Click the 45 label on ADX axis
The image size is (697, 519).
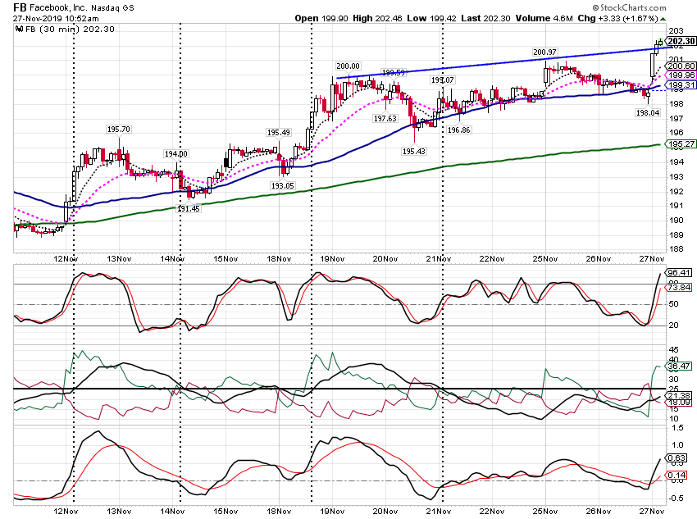(x=673, y=351)
